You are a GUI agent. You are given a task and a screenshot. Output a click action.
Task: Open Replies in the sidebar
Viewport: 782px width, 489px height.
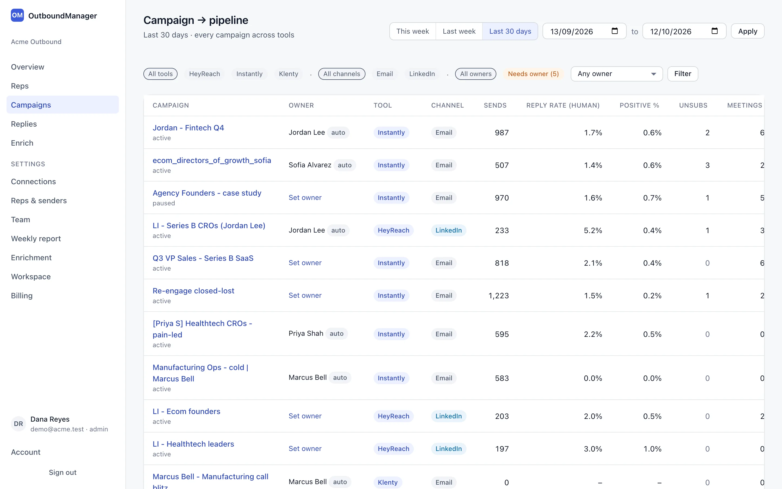click(63, 124)
